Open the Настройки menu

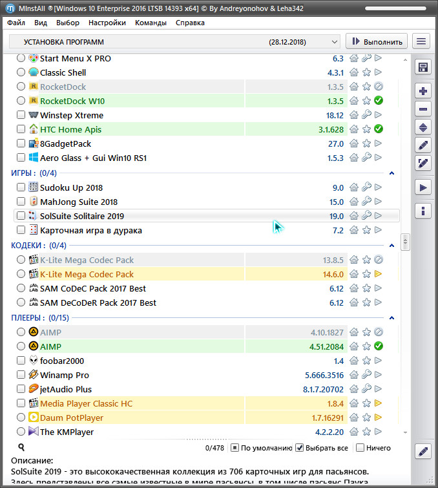point(107,23)
